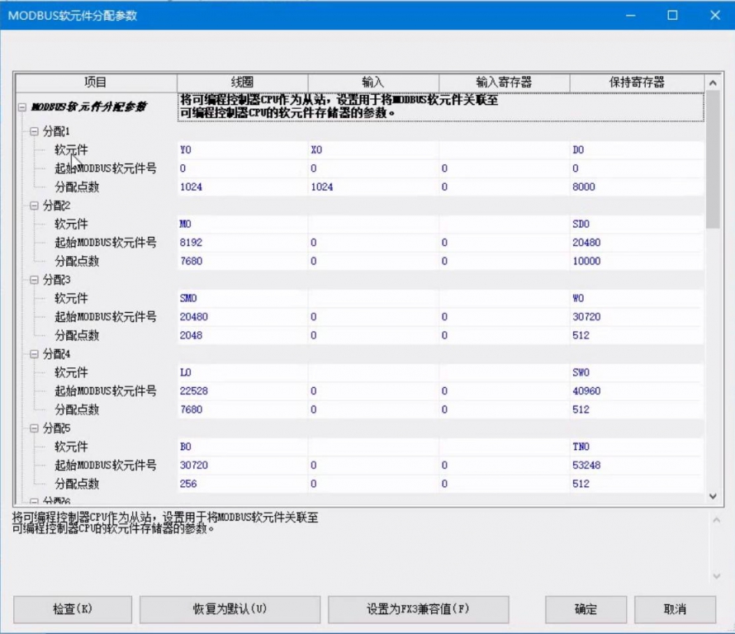The image size is (735, 634).
Task: Minimize the MODBUS软元件分配参数 window
Action: point(631,15)
